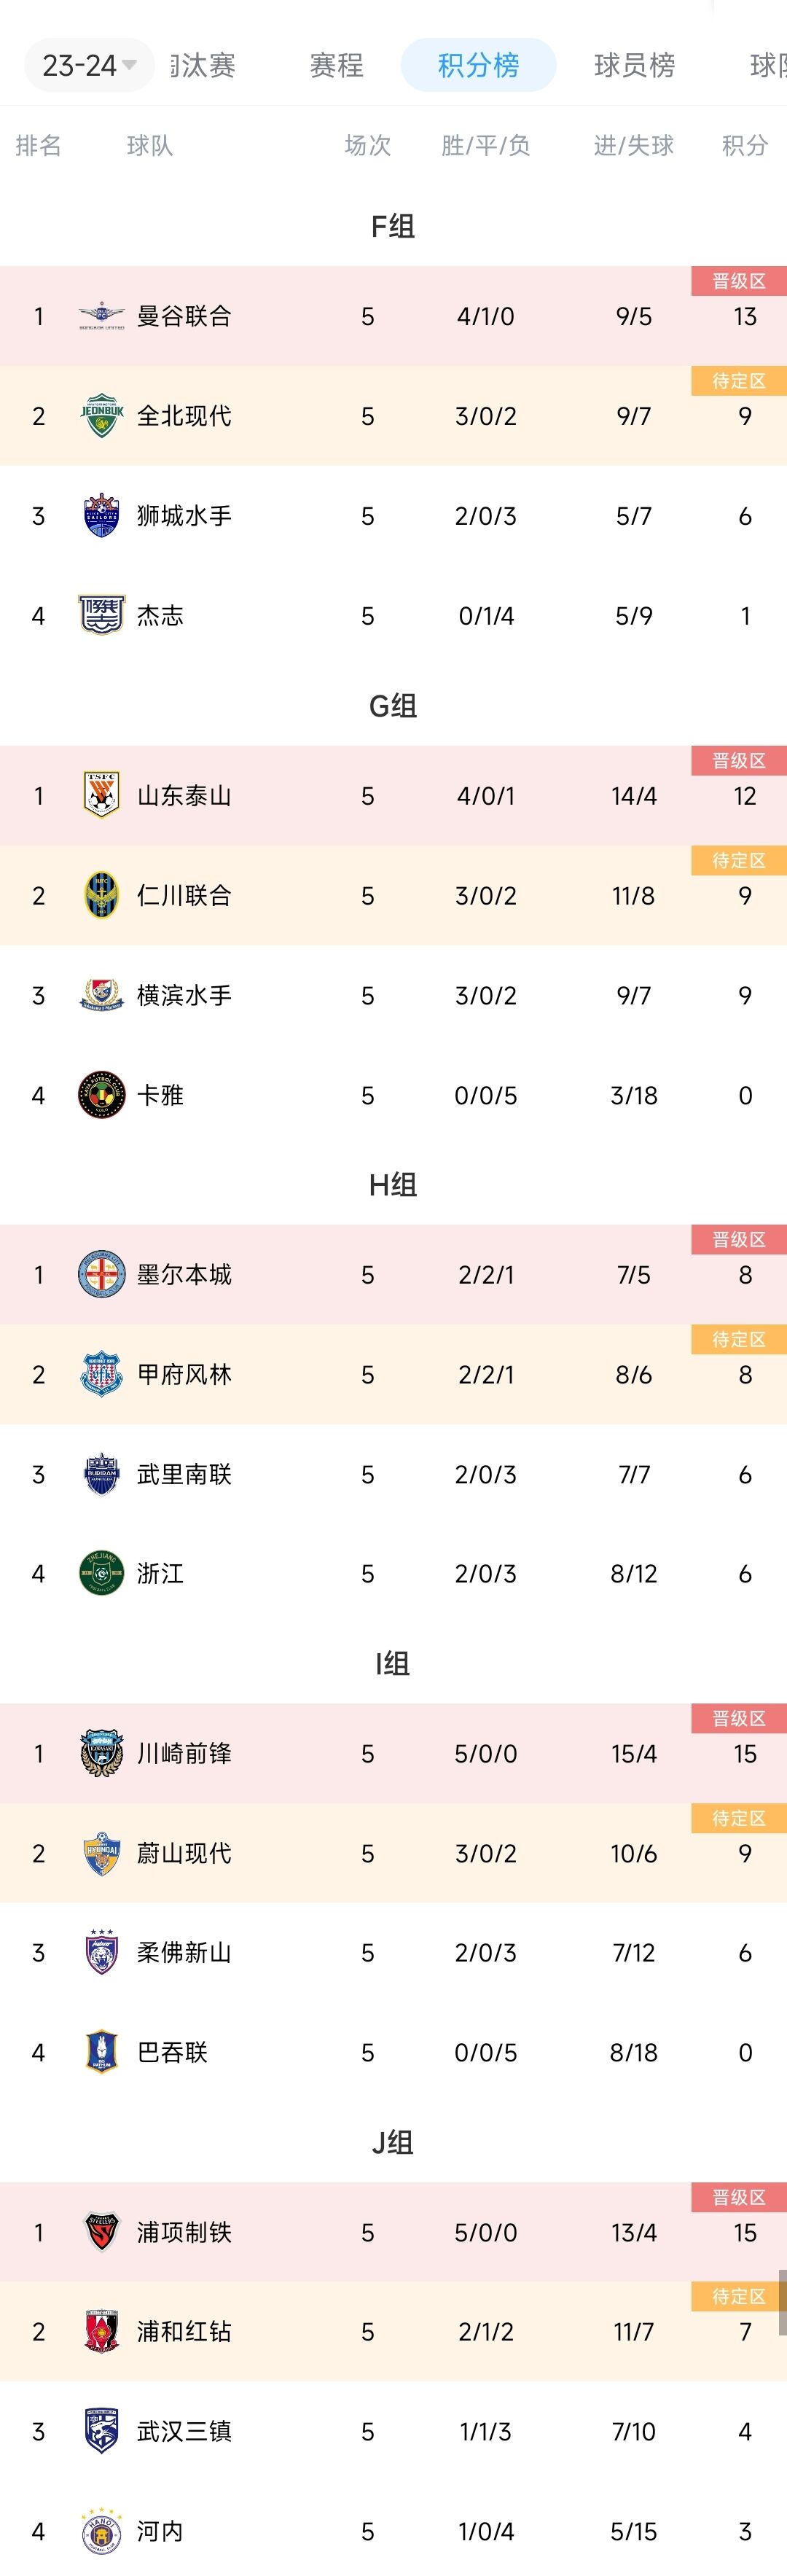
Task: Open the 杰志 club crest
Action: point(102,616)
